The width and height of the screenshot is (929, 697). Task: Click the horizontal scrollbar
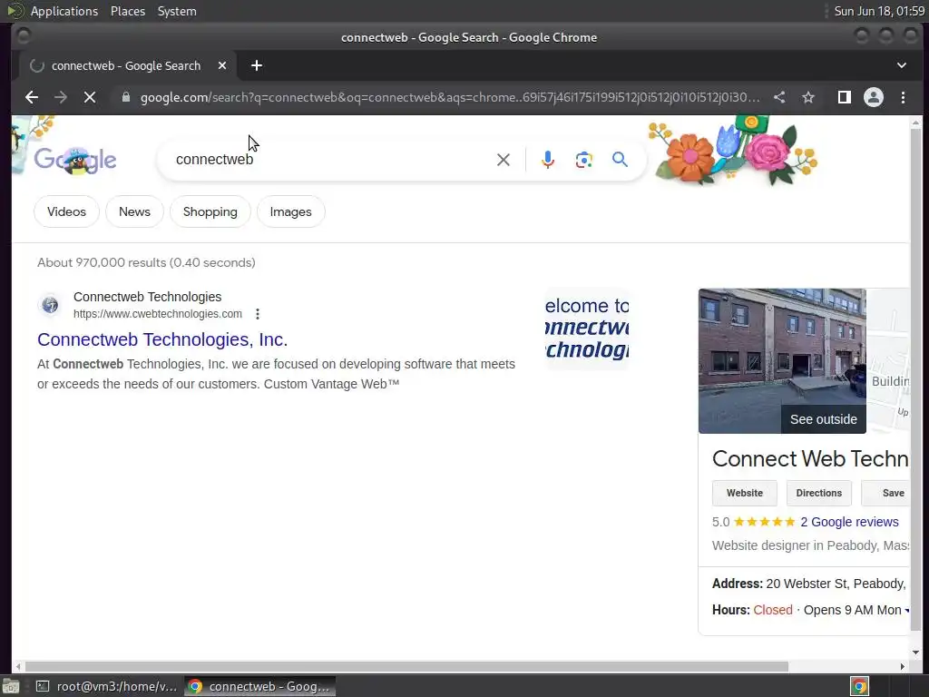coord(406,667)
